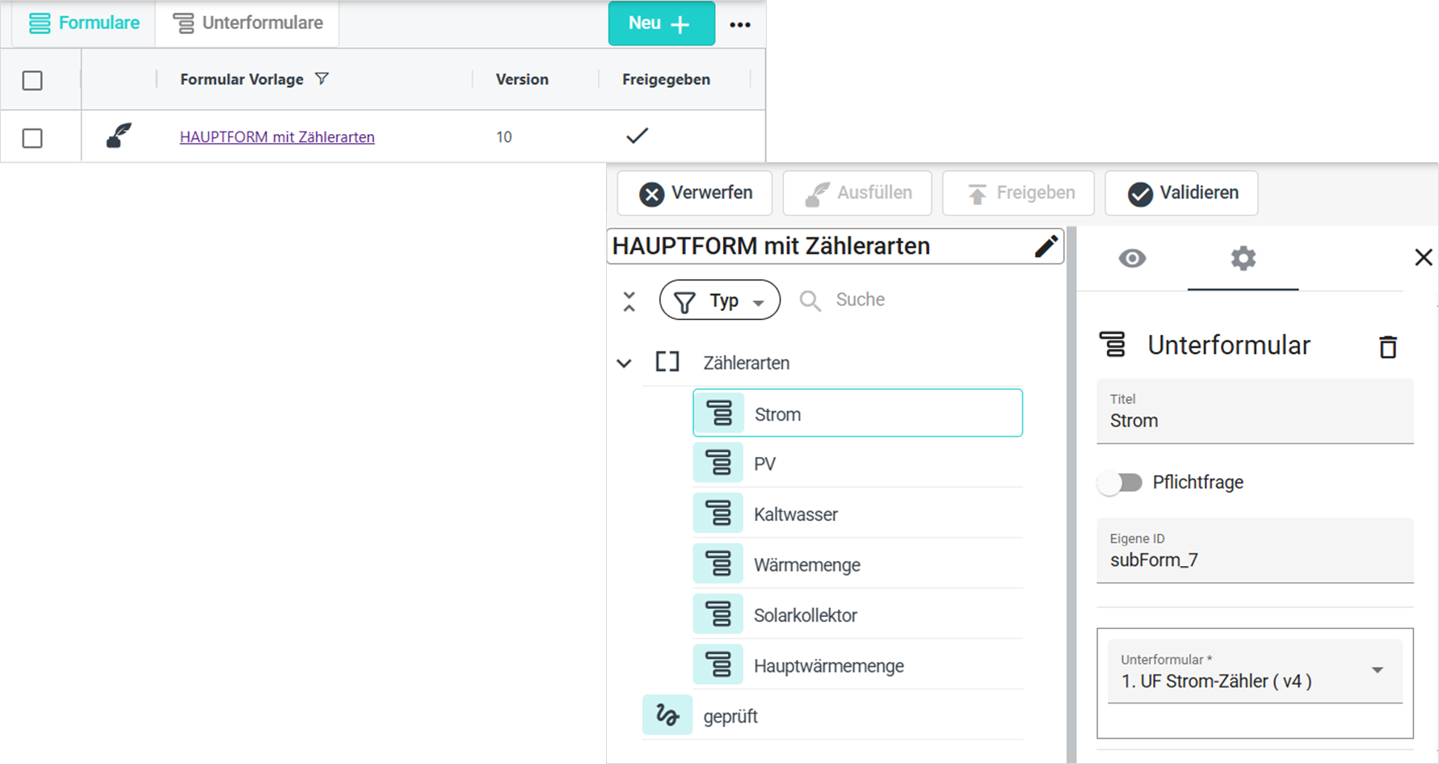Click the Unterformular heading icon in properties panel
This screenshot has height=764, width=1439.
1113,345
